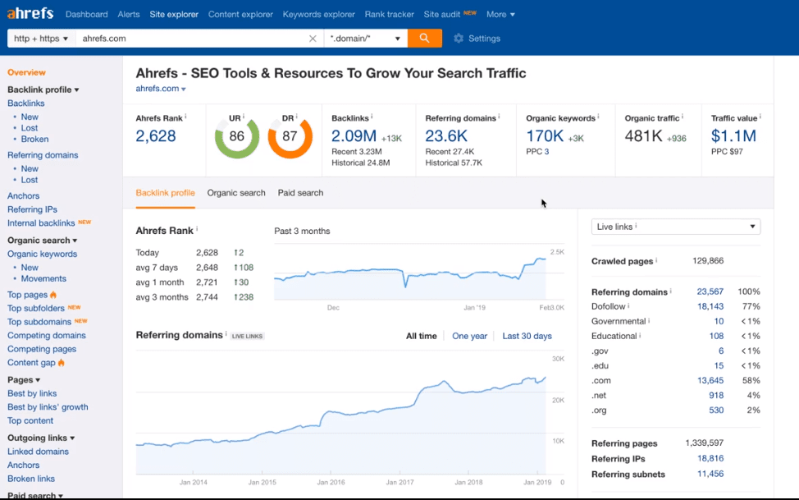
Task: Show Referring domains chart for Last 30 days
Action: 527,336
